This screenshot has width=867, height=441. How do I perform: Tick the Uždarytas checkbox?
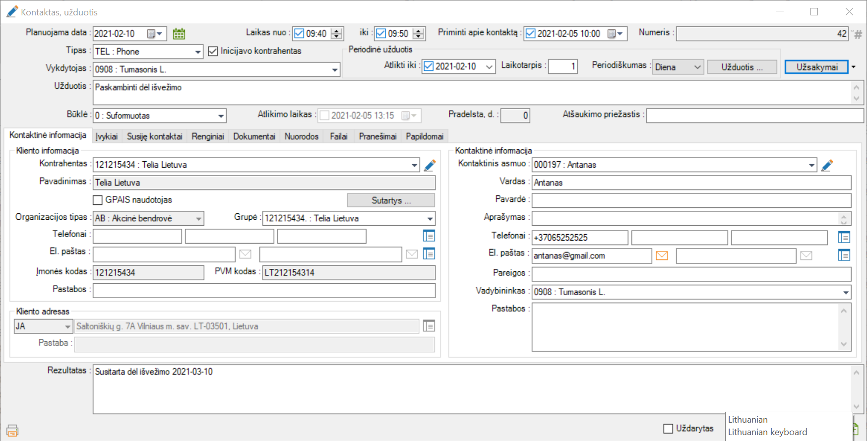668,429
